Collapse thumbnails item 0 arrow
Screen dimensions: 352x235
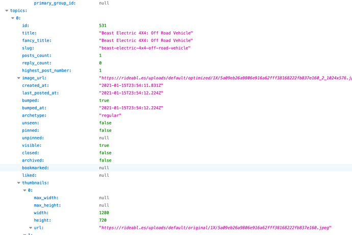pos(24,190)
